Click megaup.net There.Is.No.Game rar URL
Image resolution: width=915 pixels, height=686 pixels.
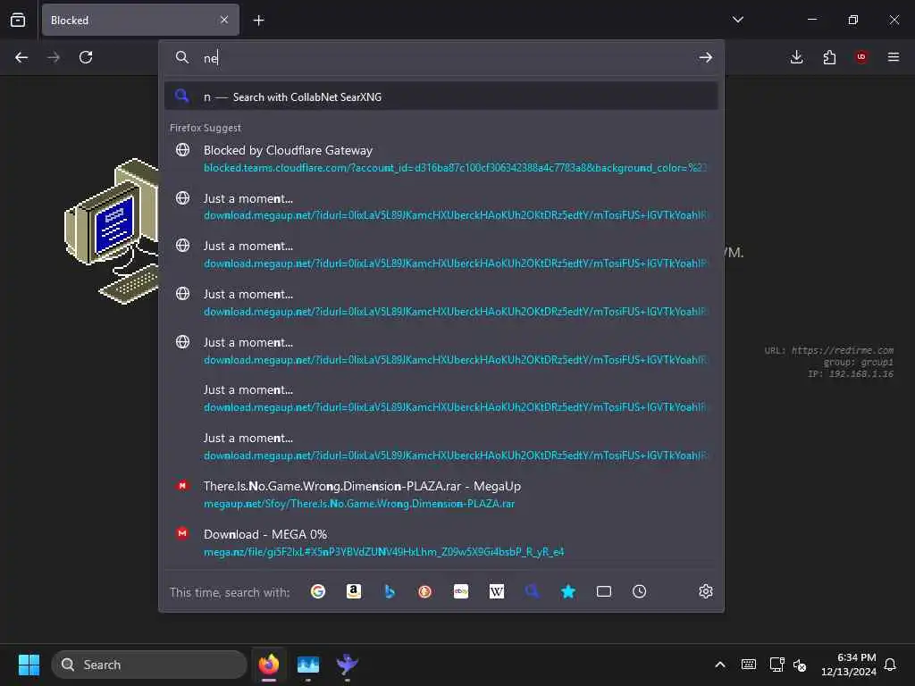coord(359,504)
